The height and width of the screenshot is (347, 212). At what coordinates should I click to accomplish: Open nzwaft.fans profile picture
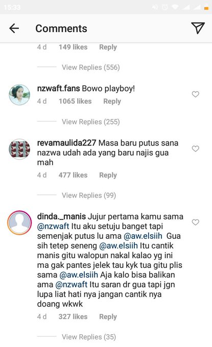[x=19, y=95]
